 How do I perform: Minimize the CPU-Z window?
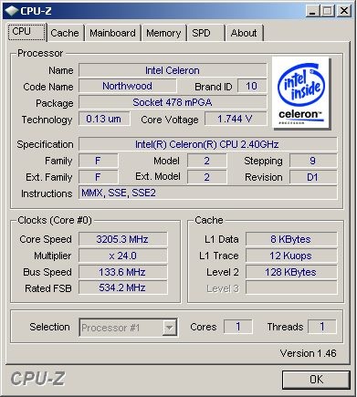click(x=312, y=11)
